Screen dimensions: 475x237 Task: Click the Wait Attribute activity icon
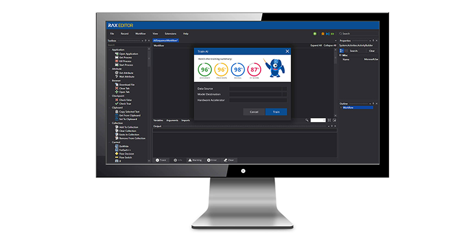point(116,76)
